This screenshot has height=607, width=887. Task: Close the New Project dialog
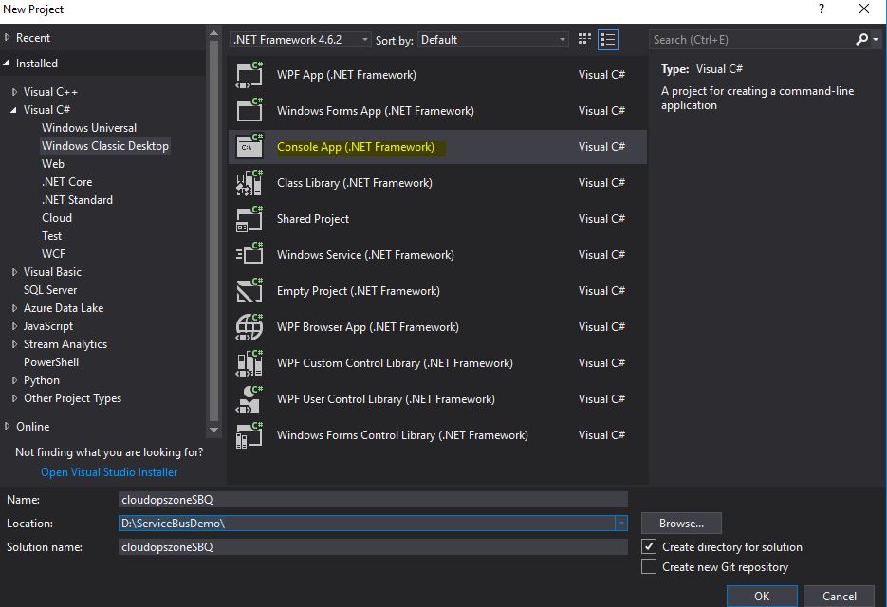(864, 9)
